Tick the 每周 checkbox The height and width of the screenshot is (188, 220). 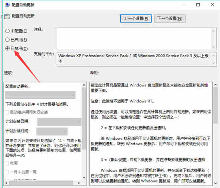(7, 163)
